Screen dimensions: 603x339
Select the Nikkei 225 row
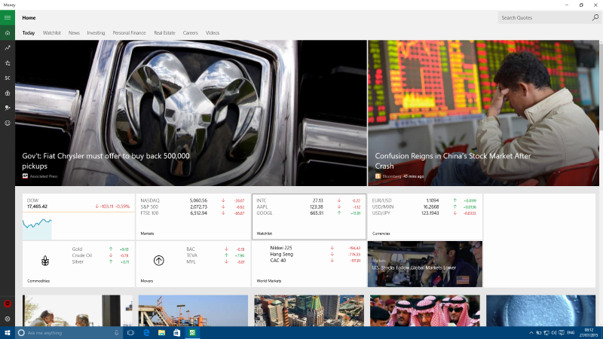315,248
